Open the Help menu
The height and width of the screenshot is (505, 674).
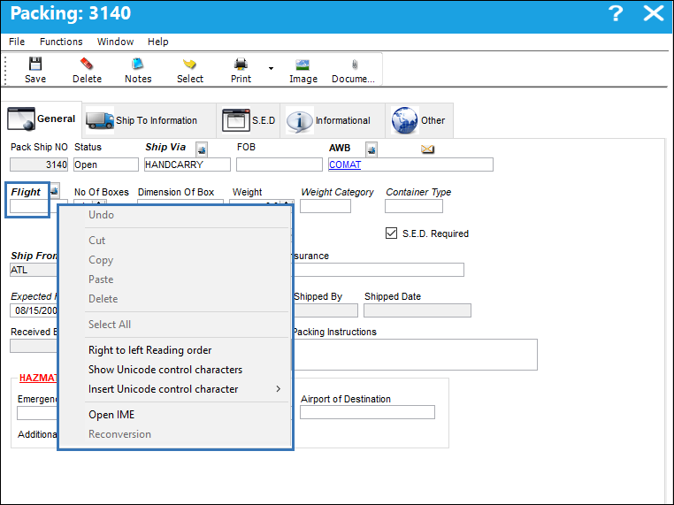click(x=157, y=42)
